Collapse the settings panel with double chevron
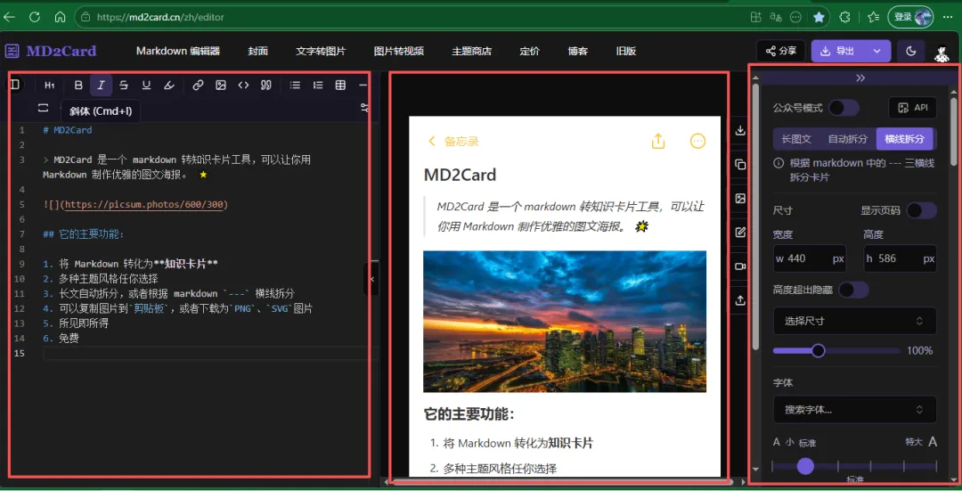 pyautogui.click(x=860, y=78)
